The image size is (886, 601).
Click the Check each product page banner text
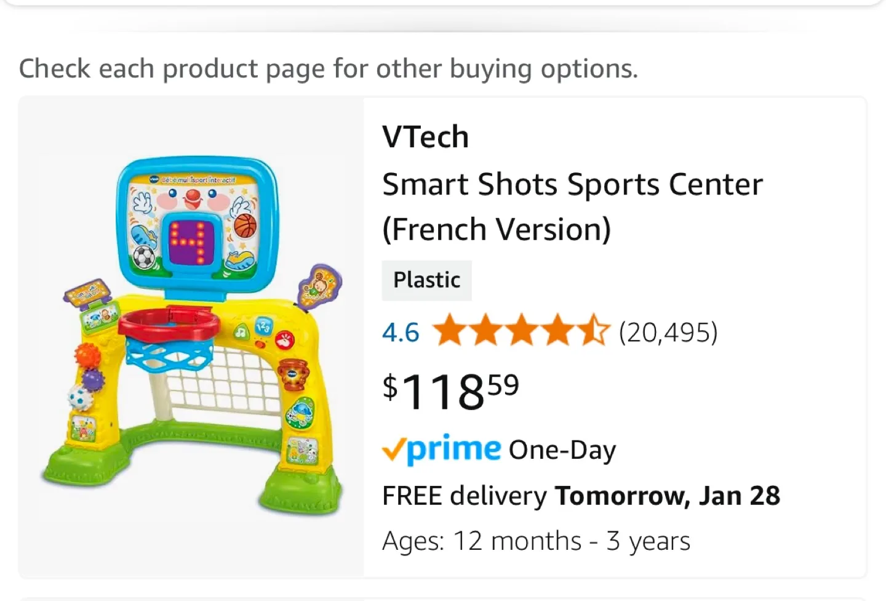pos(329,68)
